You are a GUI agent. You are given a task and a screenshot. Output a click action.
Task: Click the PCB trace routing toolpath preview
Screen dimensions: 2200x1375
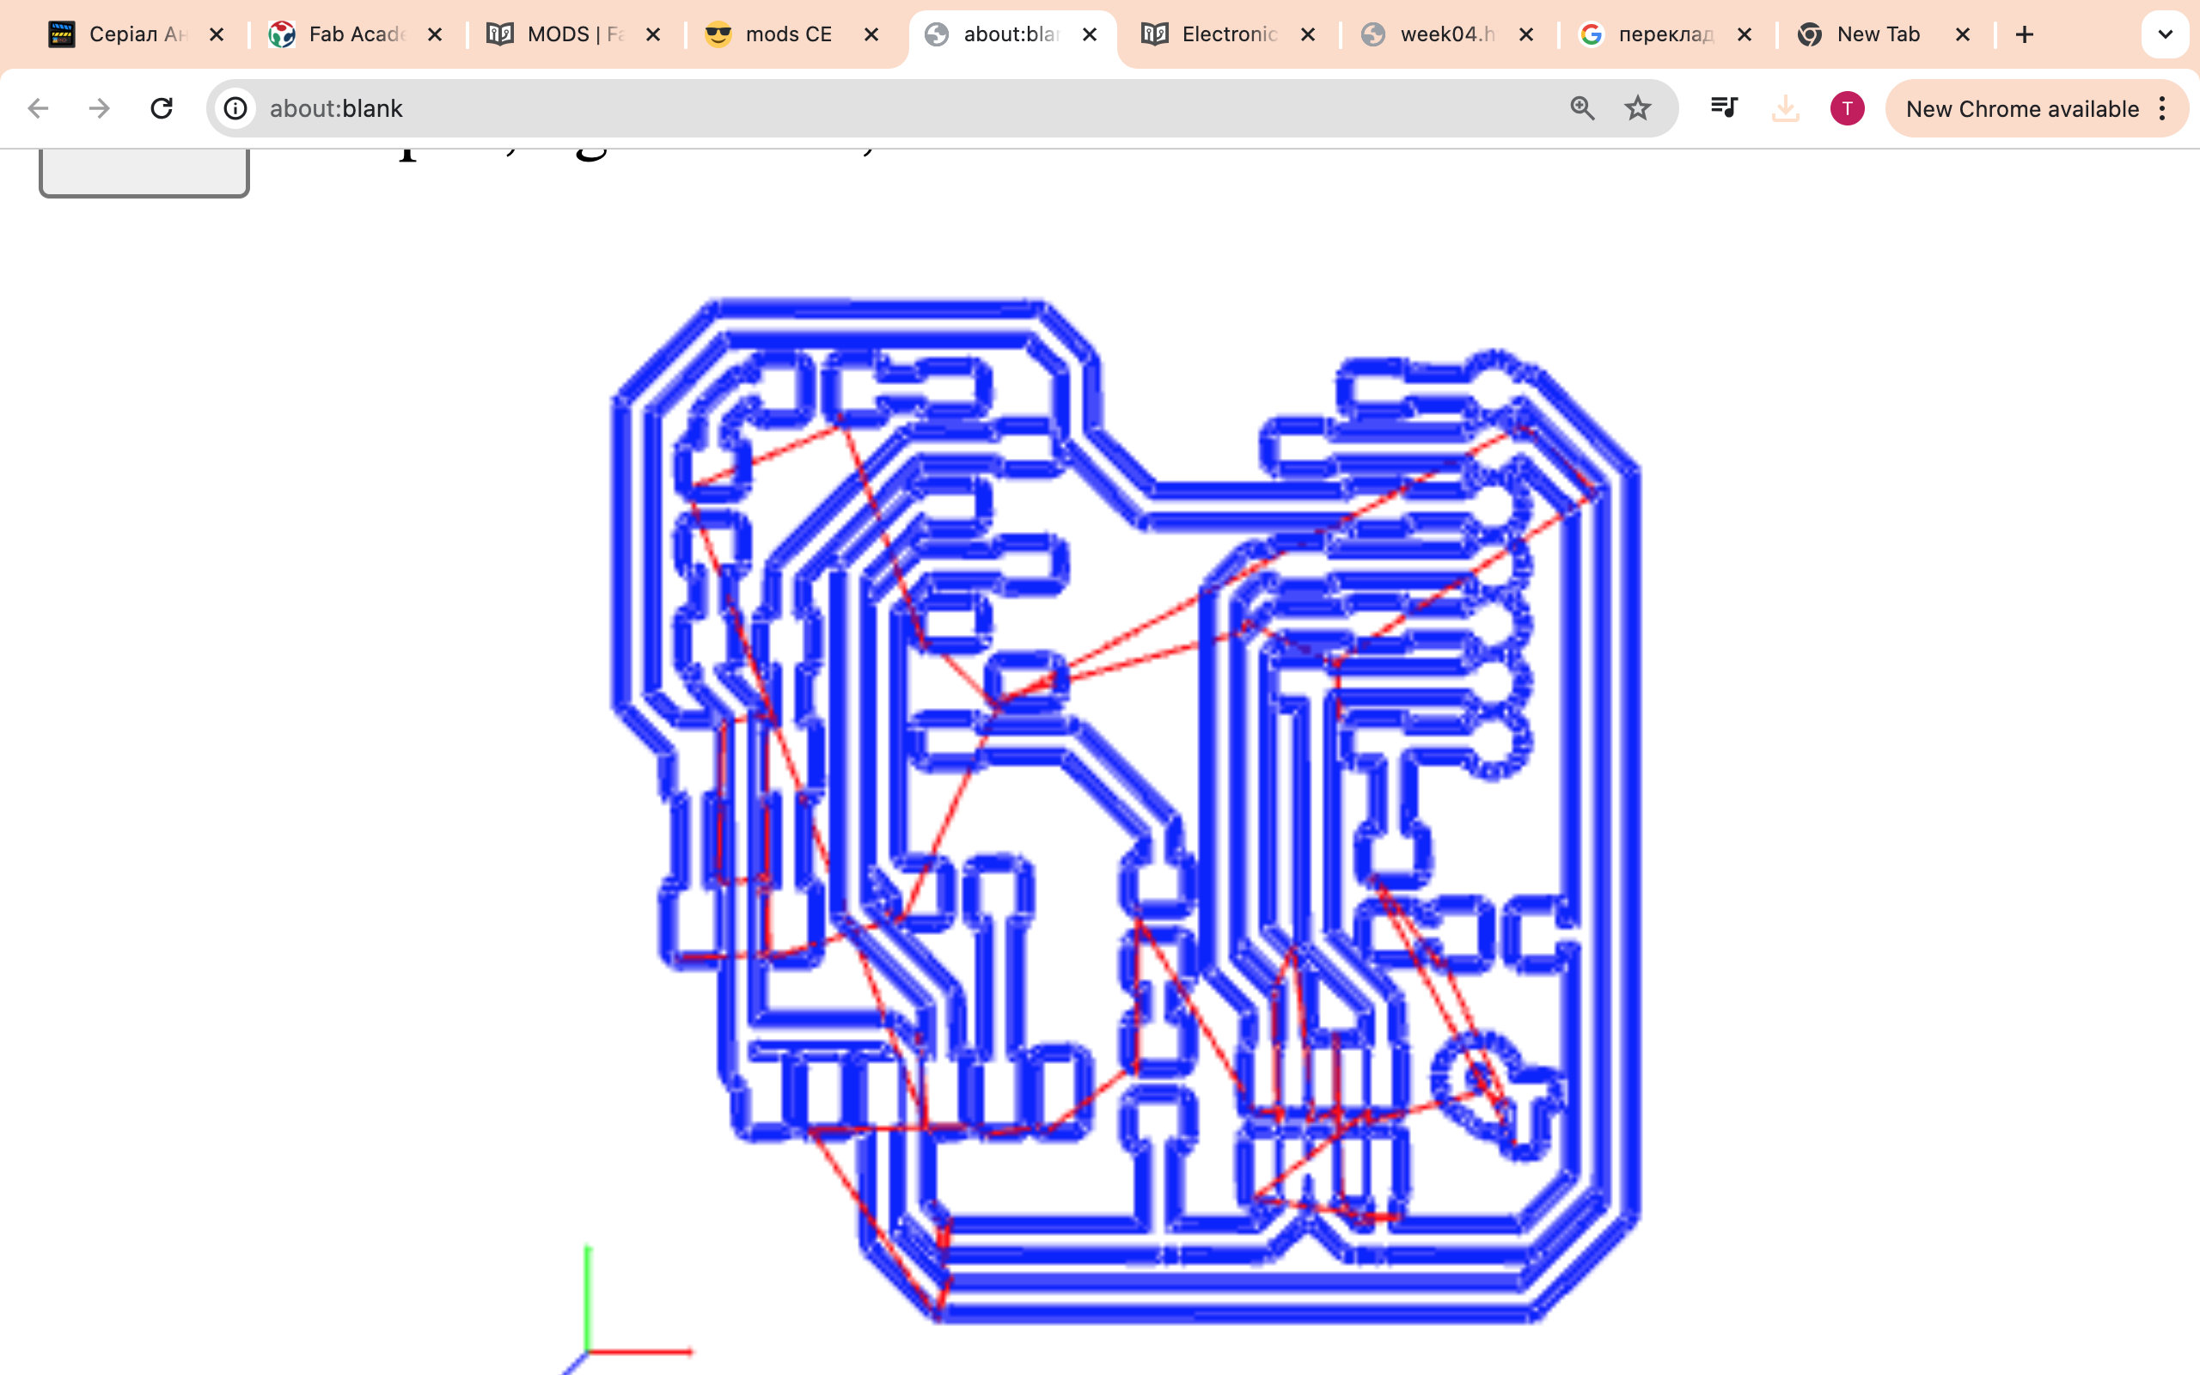pos(1109,792)
